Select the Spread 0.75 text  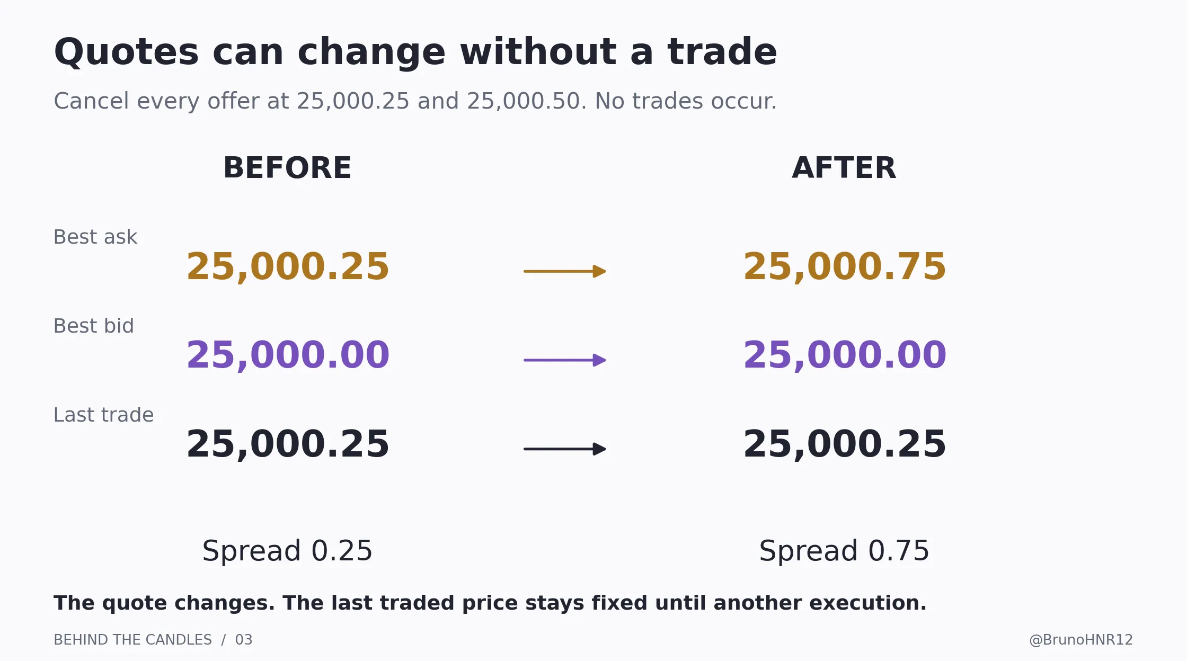click(844, 551)
